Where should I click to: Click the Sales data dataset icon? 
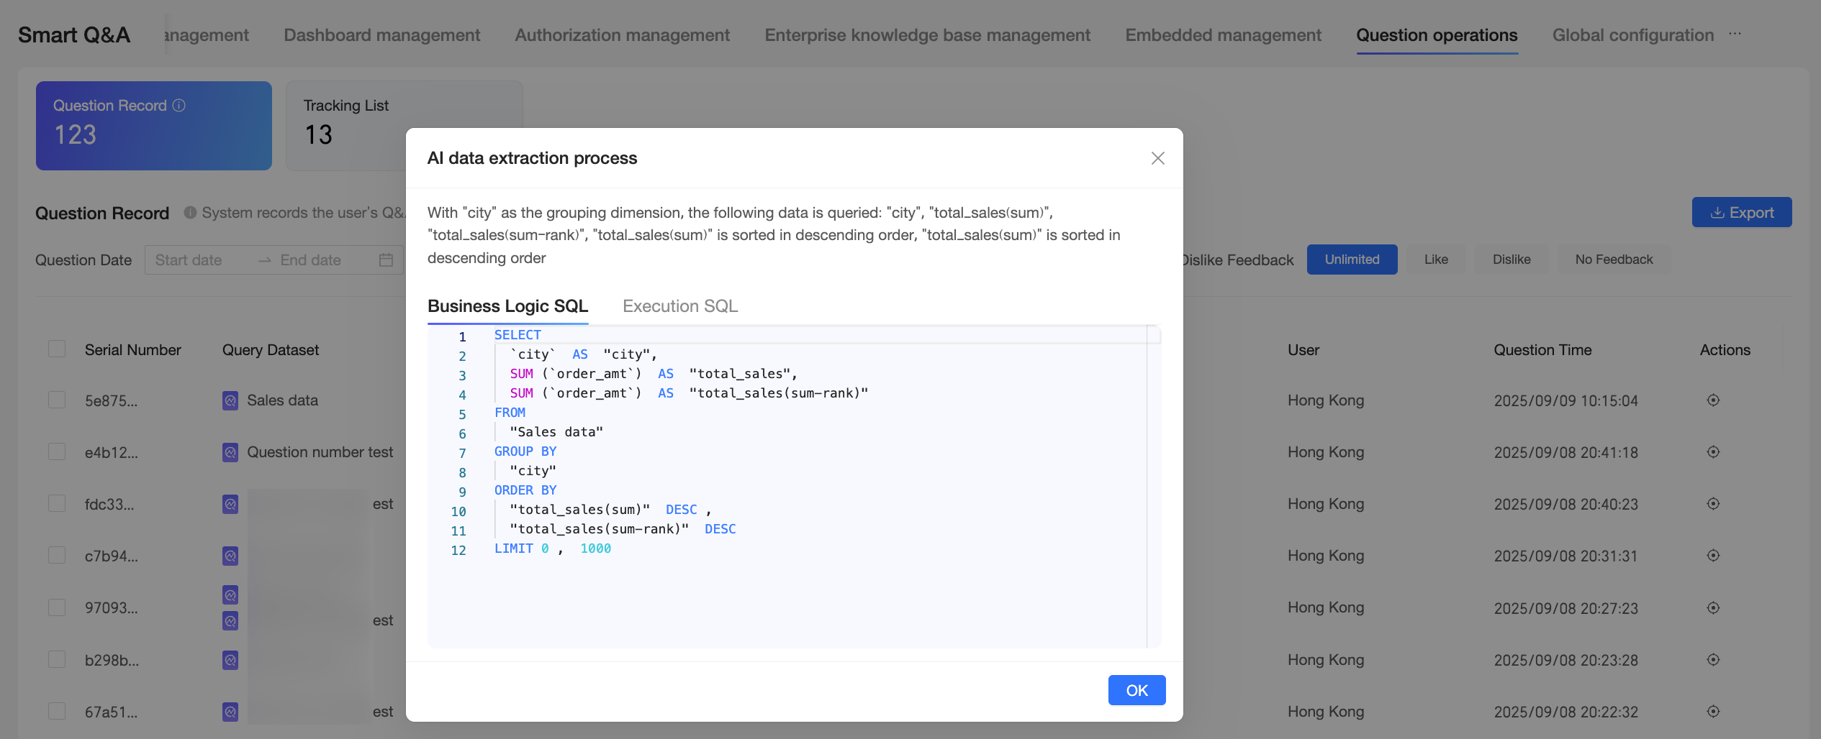point(230,400)
